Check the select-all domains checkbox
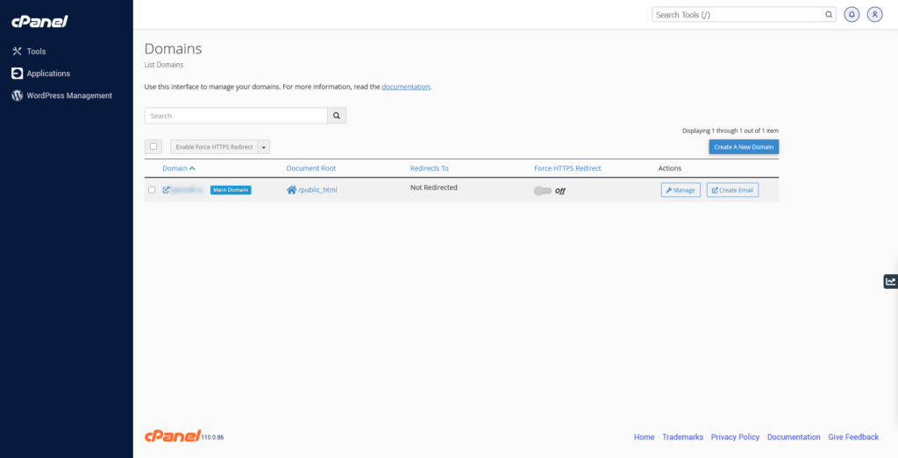This screenshot has height=458, width=898. pos(153,147)
